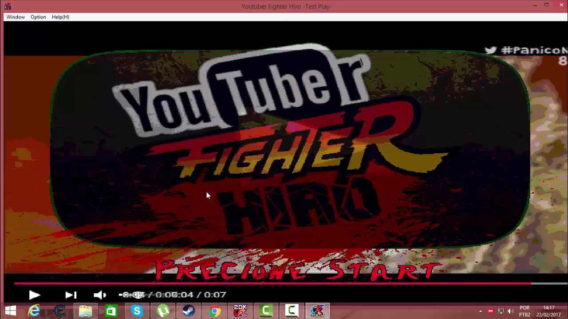568x319 pixels.
Task: Switch the POR PTB2 input language indicator
Action: point(525,311)
